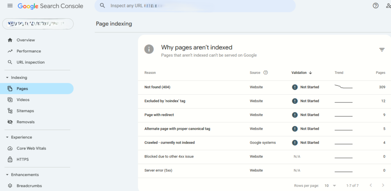Open Overview in the sidebar
Image resolution: width=391 pixels, height=191 pixels.
pyautogui.click(x=37, y=40)
